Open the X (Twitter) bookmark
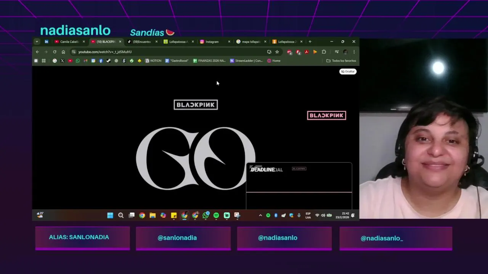Screen dimensions: 488x274 [62, 61]
